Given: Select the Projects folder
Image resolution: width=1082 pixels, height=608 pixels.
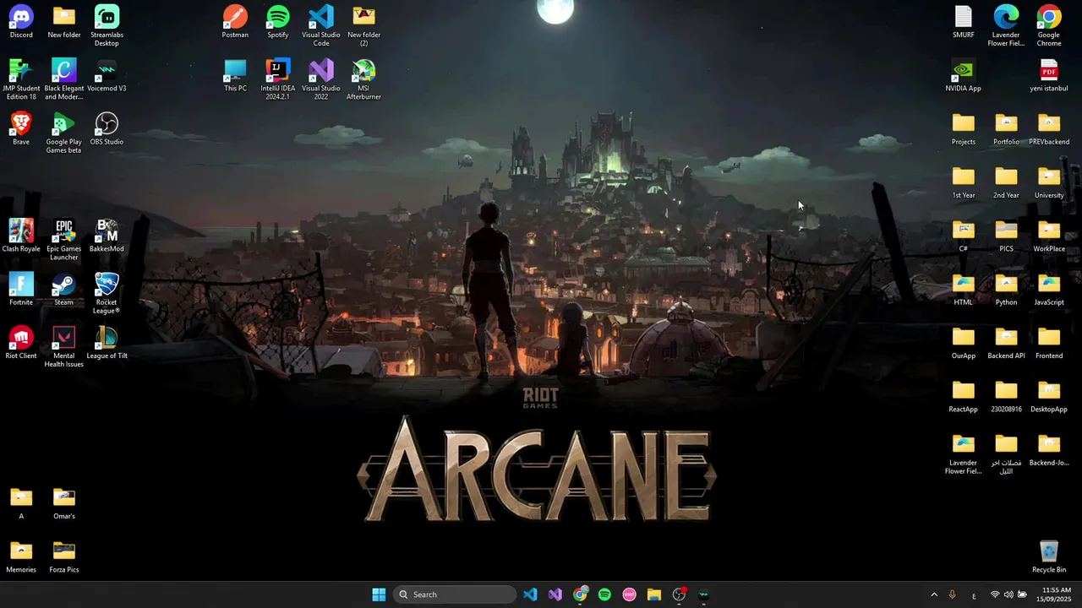Looking at the screenshot, I should pyautogui.click(x=964, y=128).
